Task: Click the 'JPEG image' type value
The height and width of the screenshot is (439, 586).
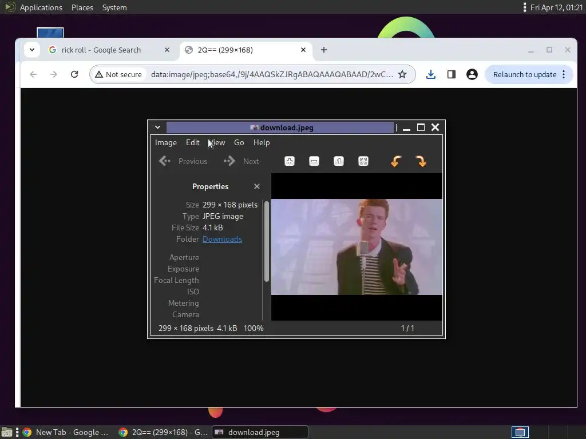Action: click(x=223, y=217)
